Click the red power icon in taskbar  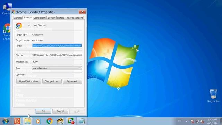[x=17, y=121]
